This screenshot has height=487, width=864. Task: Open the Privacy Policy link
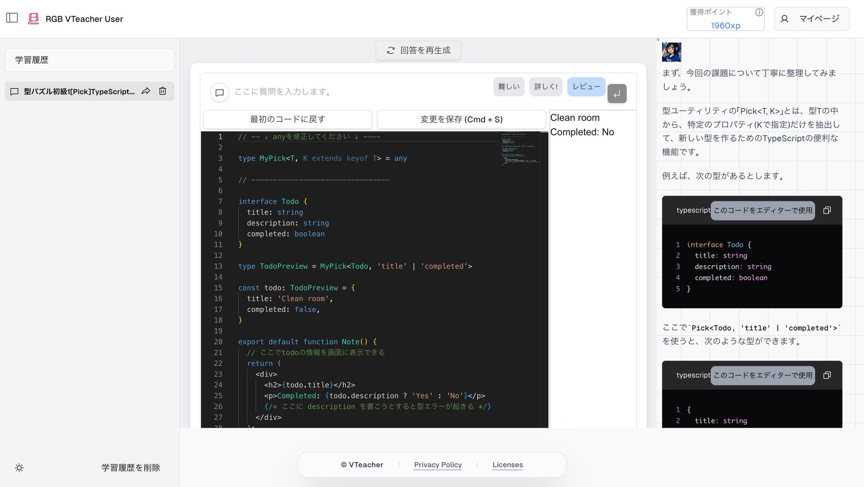(437, 465)
